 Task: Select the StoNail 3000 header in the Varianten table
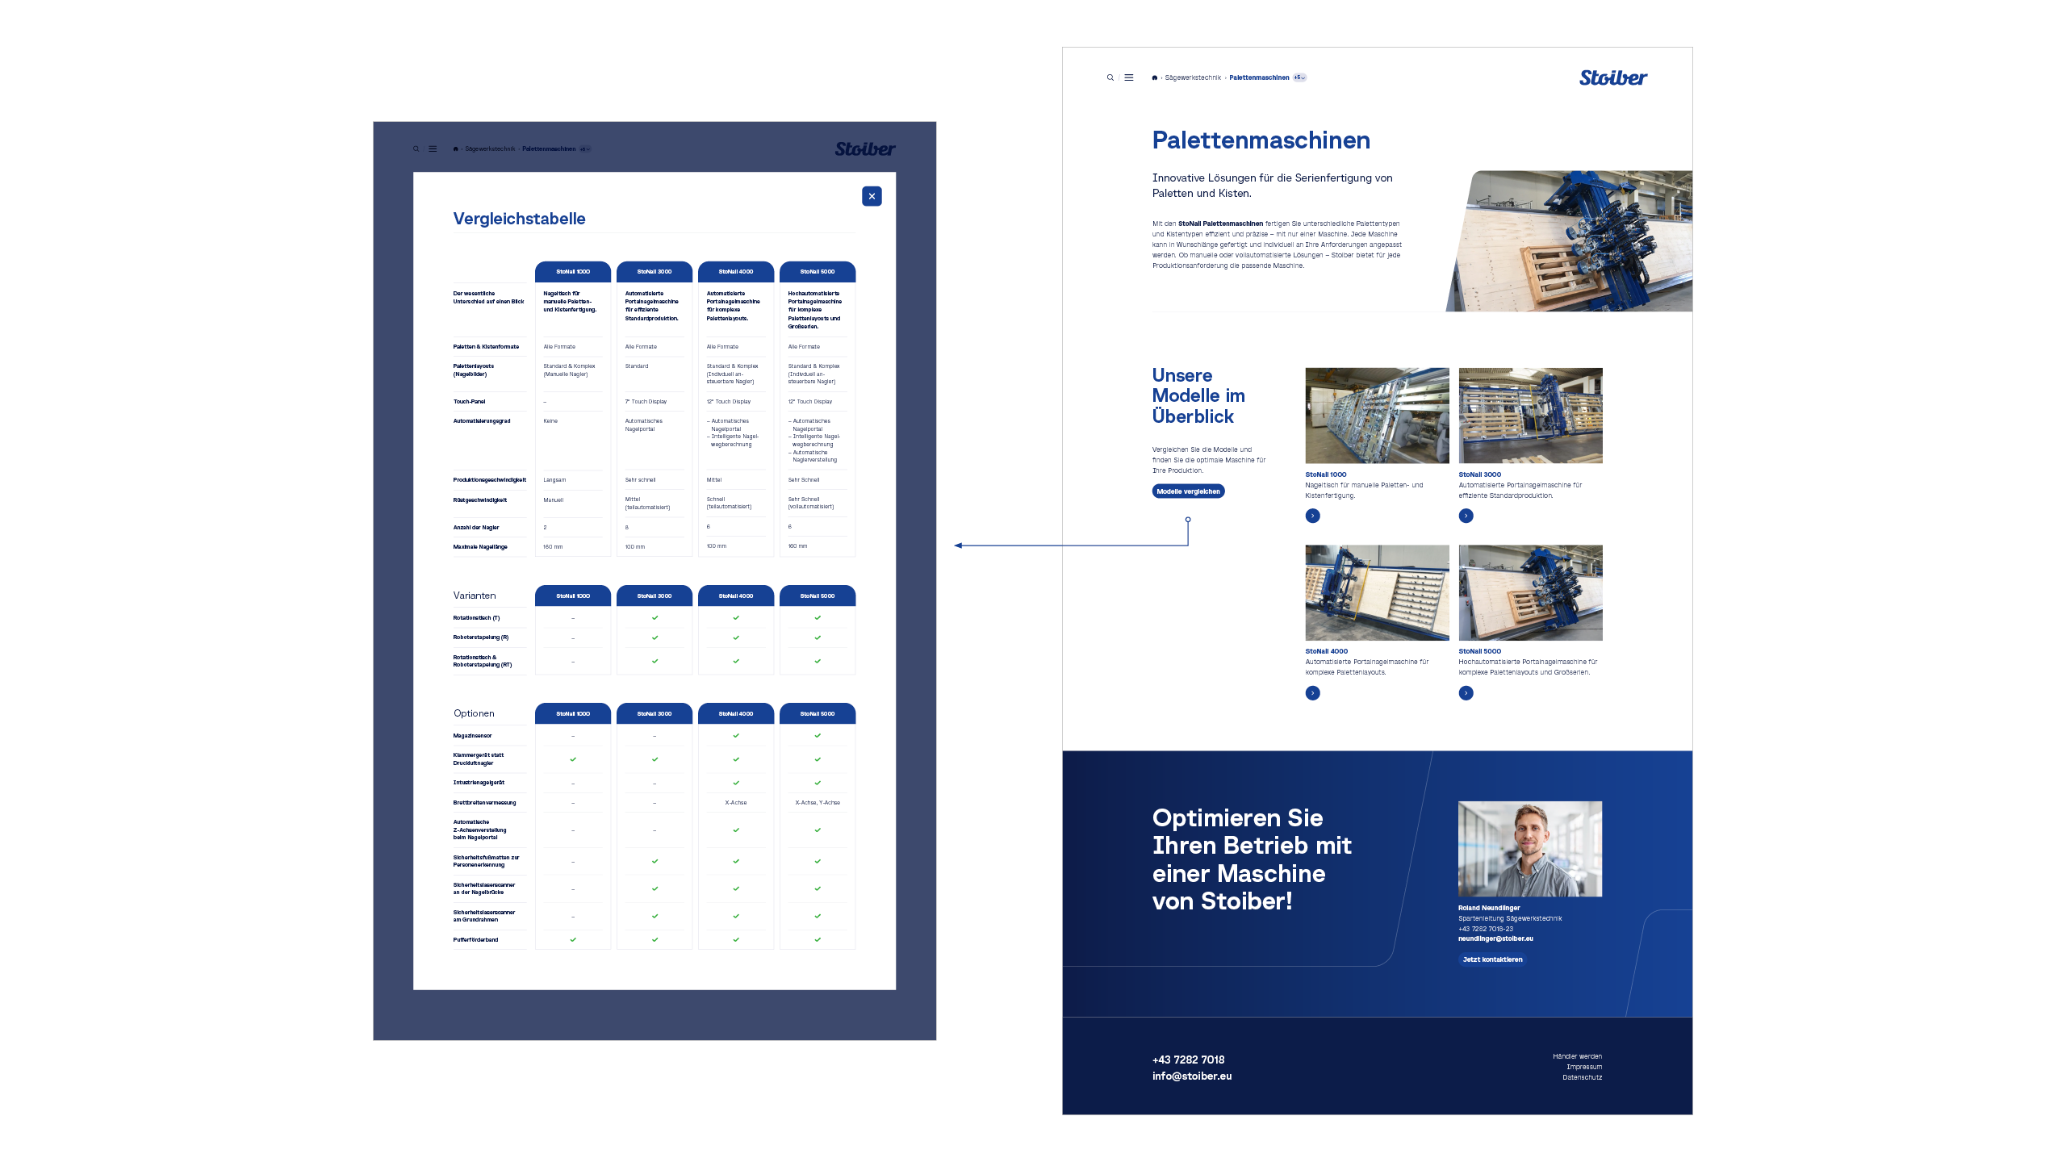coord(655,596)
